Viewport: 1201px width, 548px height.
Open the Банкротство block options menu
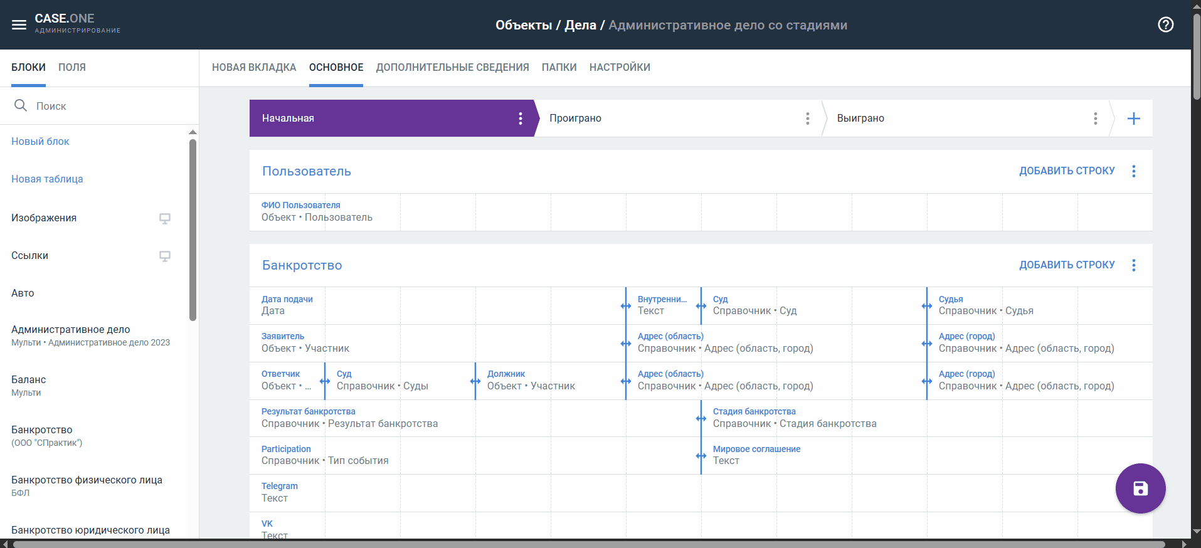[1133, 265]
